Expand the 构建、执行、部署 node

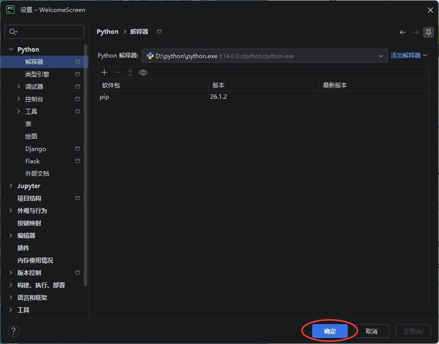(11, 285)
